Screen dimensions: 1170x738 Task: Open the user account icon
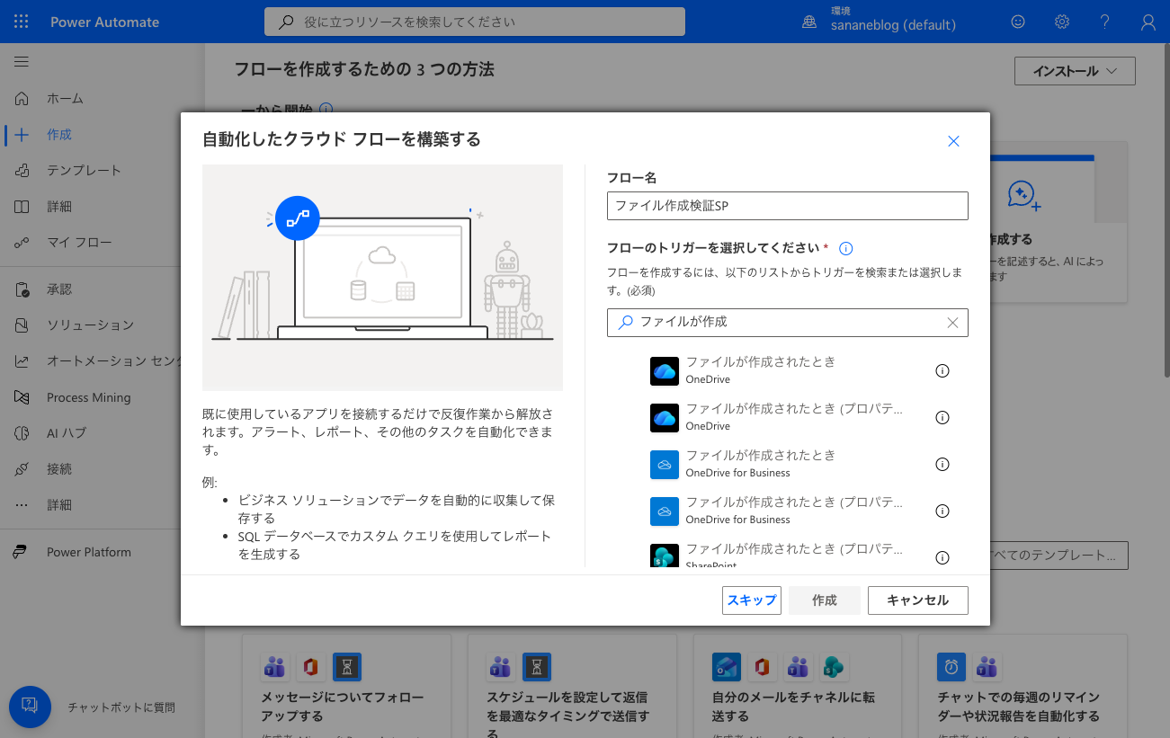click(1148, 22)
